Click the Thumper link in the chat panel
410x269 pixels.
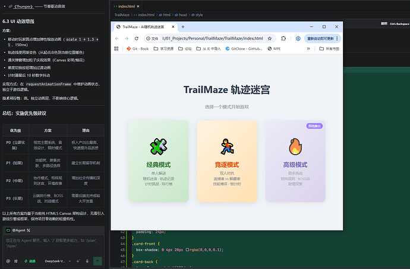pyautogui.click(x=24, y=7)
